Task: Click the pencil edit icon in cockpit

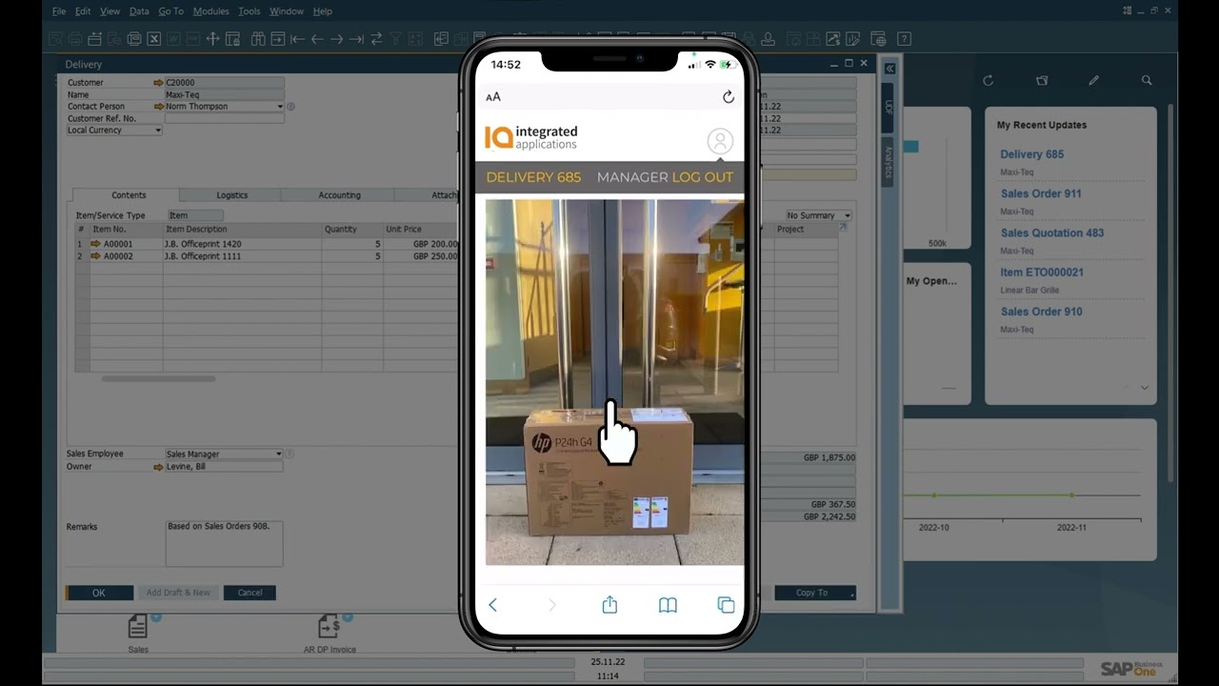Action: pyautogui.click(x=1094, y=81)
